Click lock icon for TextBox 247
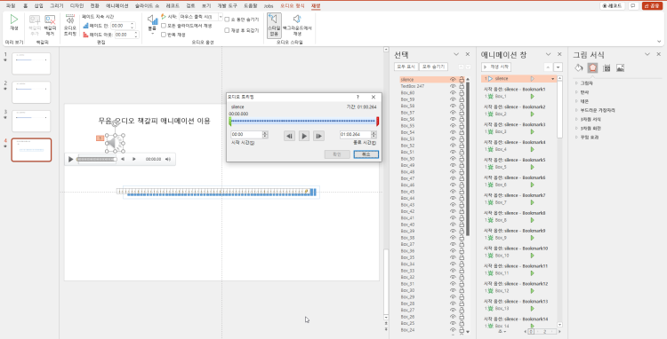 tap(462, 86)
